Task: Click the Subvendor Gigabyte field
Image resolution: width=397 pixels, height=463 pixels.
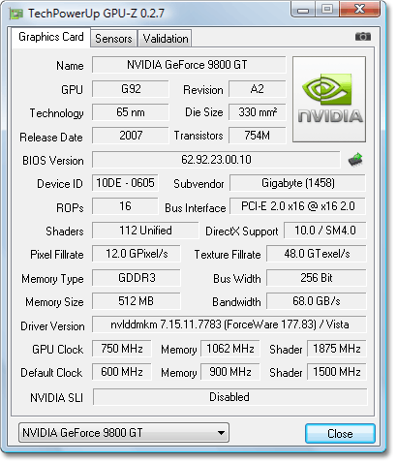Action: pyautogui.click(x=297, y=183)
